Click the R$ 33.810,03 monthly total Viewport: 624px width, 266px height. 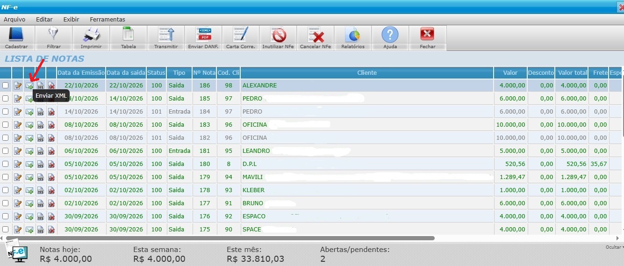[x=255, y=259]
